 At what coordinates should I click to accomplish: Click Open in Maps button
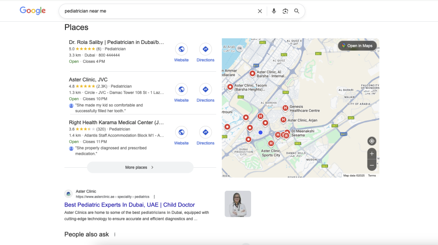click(357, 46)
